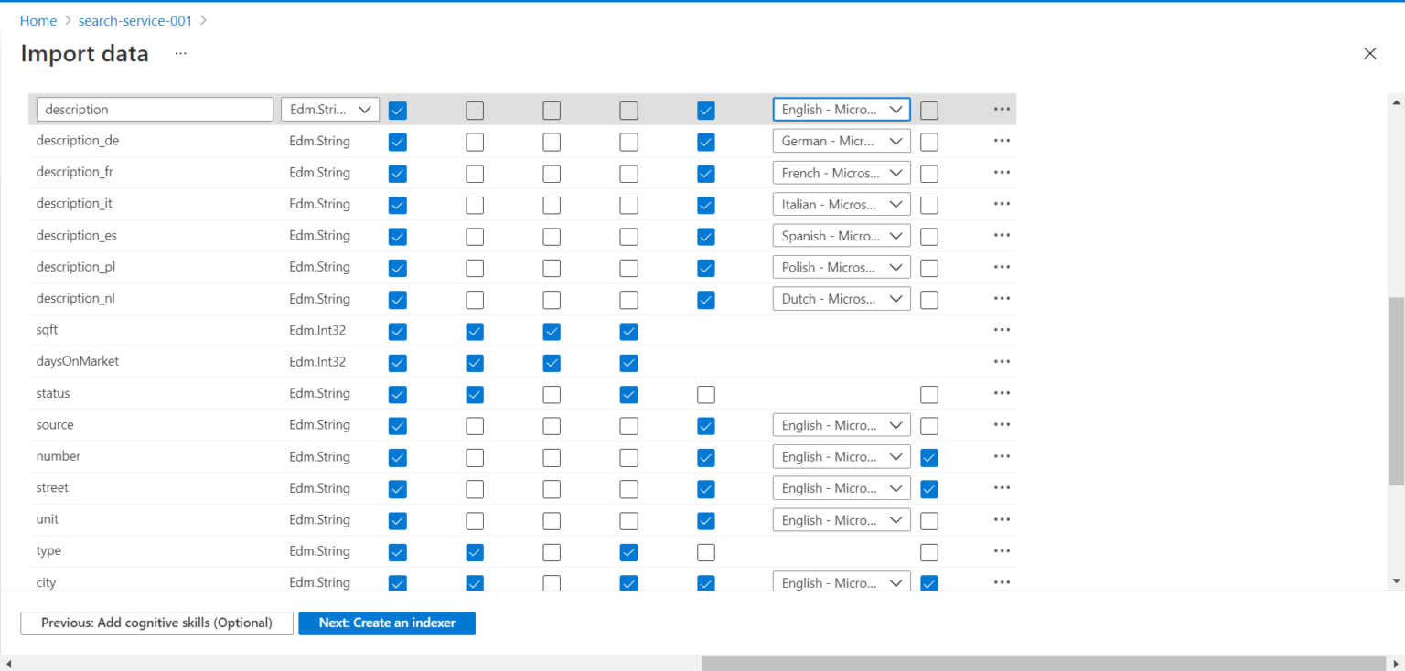The image size is (1405, 671).
Task: Open the Edm.String type dropdown for description
Action: 329,109
